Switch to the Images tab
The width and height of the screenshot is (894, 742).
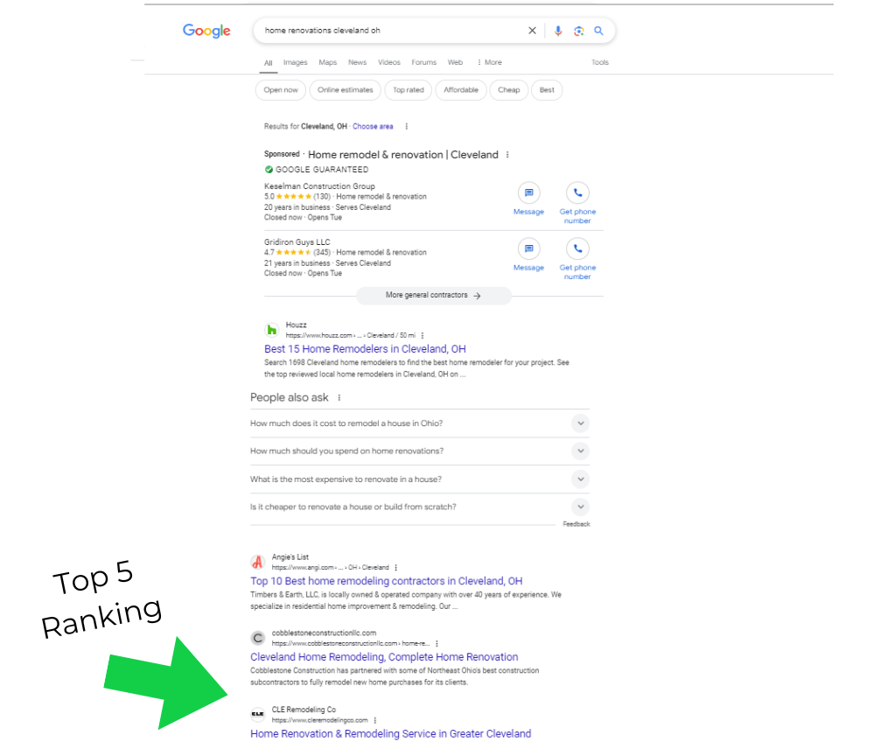click(x=296, y=62)
